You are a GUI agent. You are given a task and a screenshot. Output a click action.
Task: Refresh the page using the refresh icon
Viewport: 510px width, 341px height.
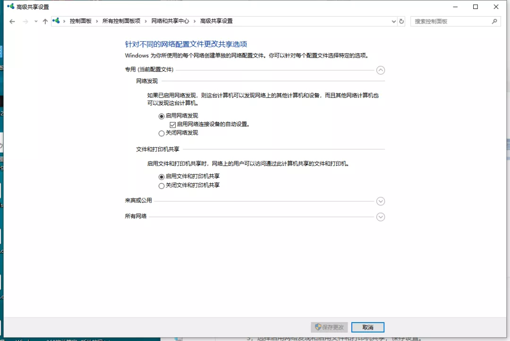pos(401,21)
